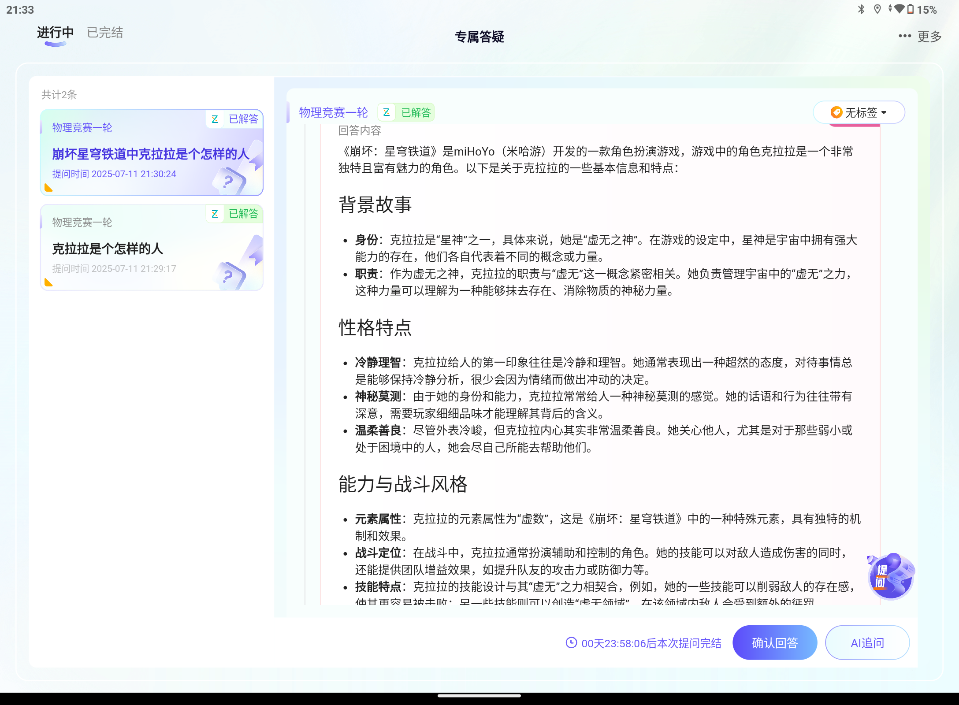Open the 无标签 tag dropdown

tap(859, 112)
